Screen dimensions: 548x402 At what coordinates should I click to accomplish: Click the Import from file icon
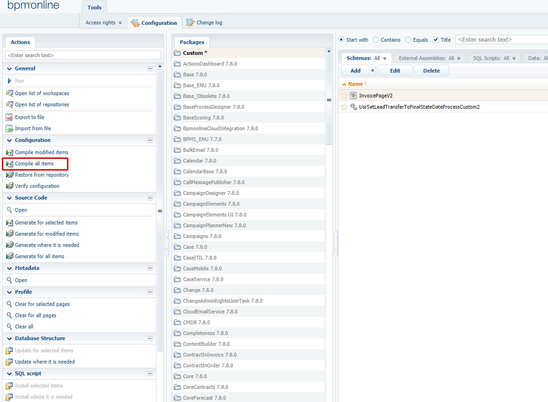coord(9,128)
